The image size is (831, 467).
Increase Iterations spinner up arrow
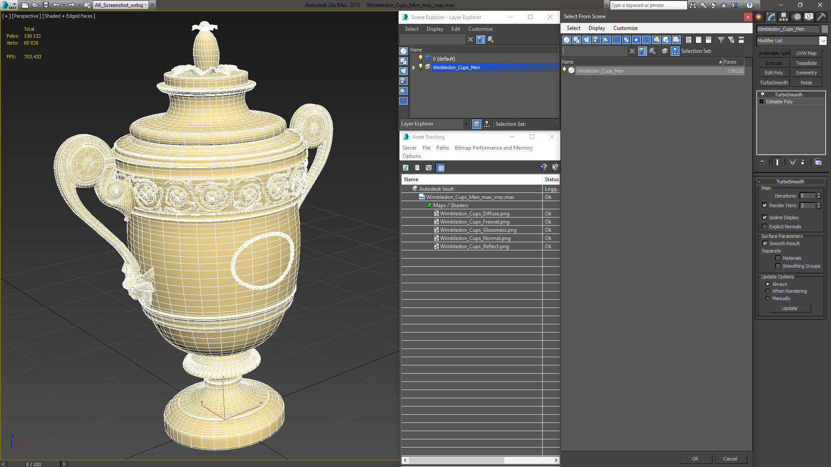pyautogui.click(x=818, y=194)
